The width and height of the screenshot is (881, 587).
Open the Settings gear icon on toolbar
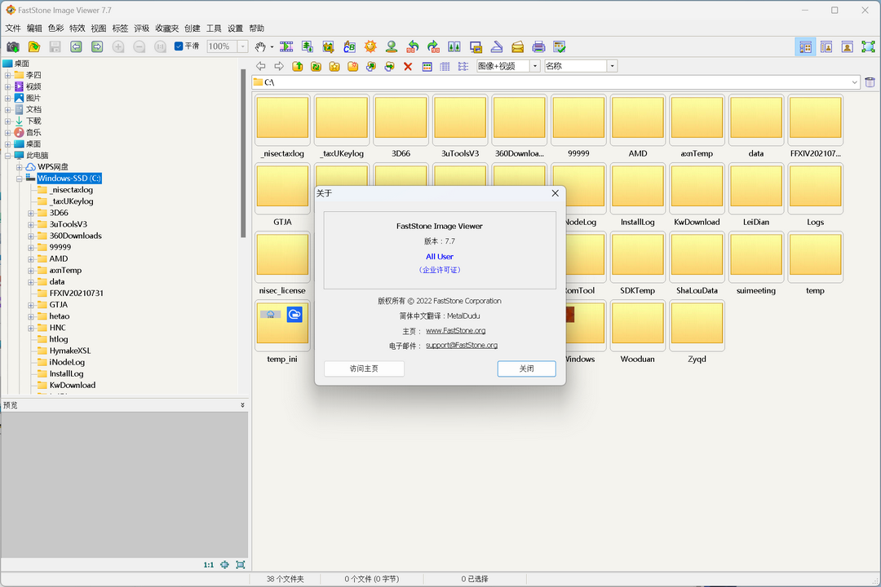coord(560,47)
